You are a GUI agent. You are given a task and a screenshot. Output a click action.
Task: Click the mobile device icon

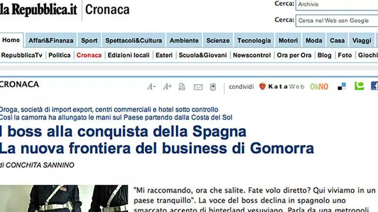(x=213, y=87)
